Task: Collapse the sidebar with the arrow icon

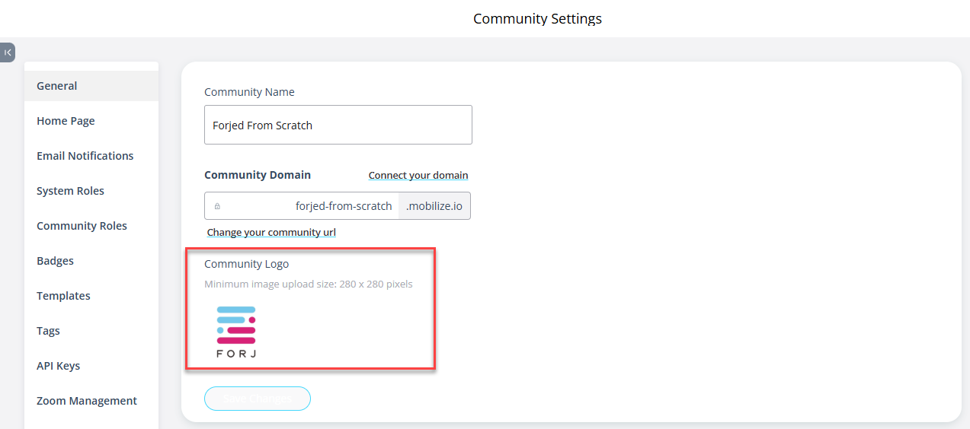Action: coord(8,52)
